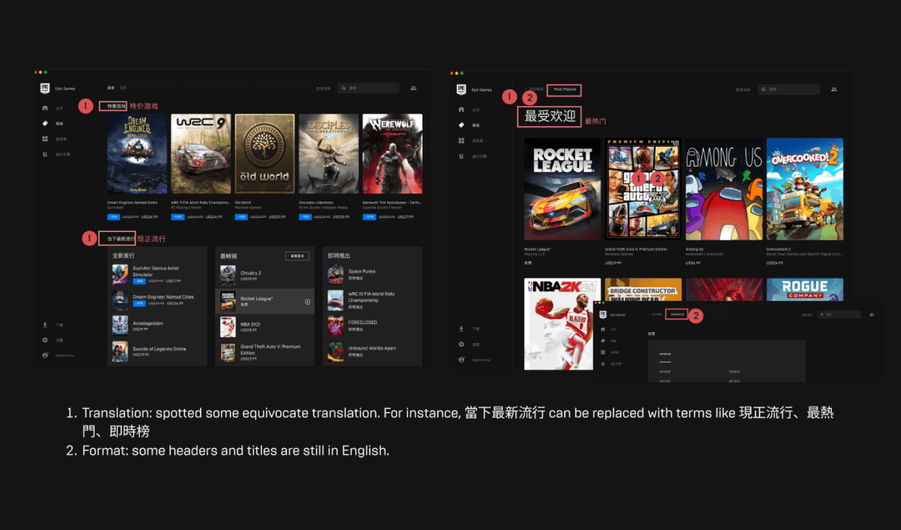Open Library grid icon in Most Popular window sidebar

pyautogui.click(x=461, y=140)
